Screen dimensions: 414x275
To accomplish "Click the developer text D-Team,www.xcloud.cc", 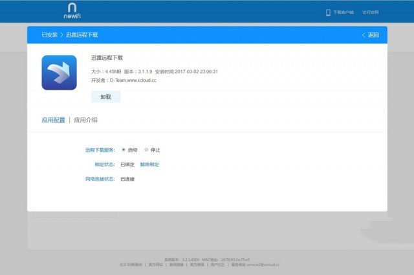I will click(133, 80).
